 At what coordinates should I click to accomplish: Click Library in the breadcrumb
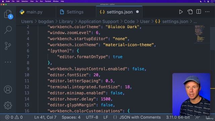click(x=66, y=22)
